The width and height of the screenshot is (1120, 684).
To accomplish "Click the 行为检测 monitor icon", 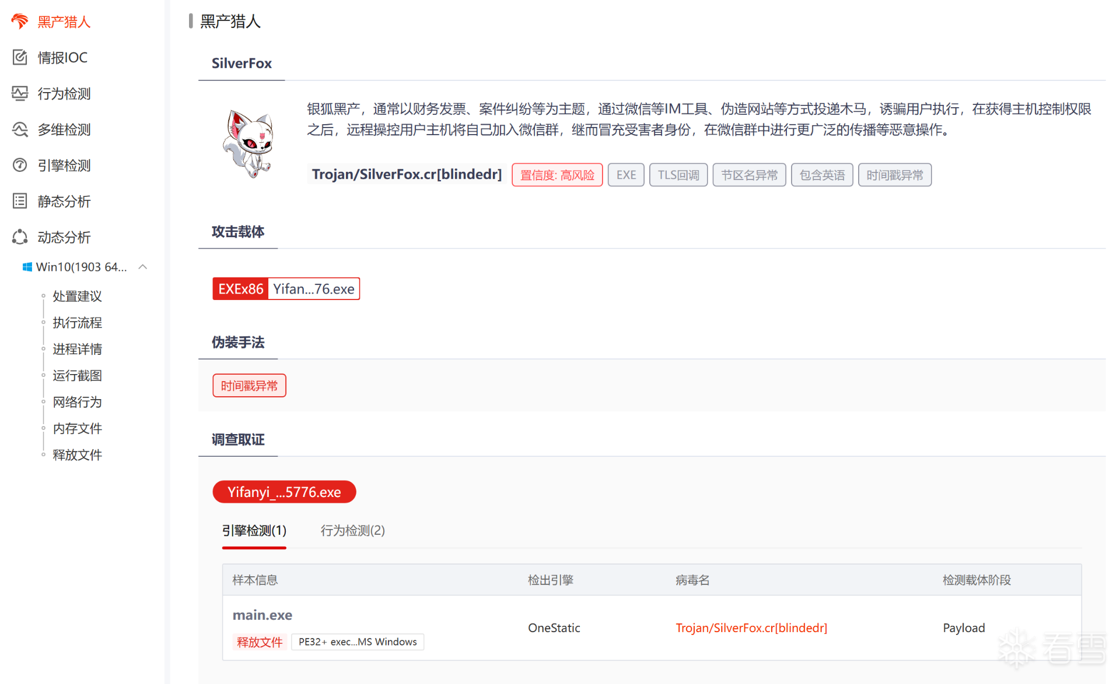I will [x=20, y=93].
